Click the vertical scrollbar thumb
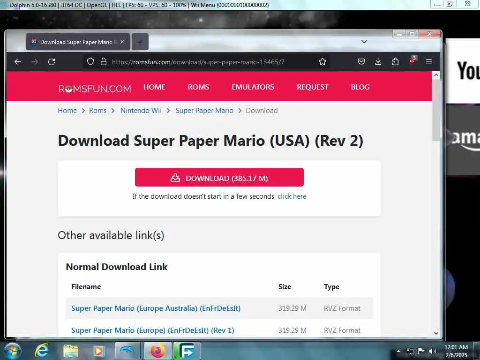 (x=436, y=110)
